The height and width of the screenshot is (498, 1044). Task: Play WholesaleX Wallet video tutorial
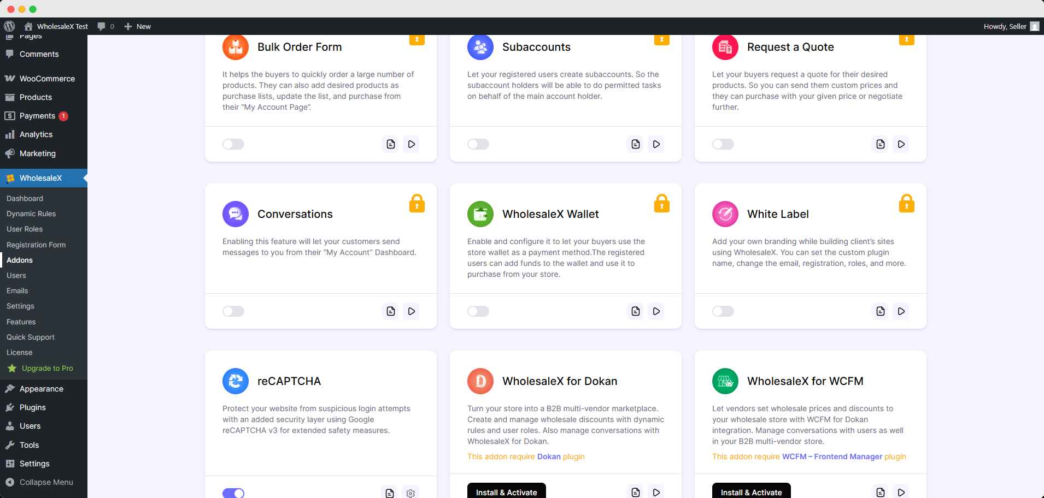tap(656, 311)
